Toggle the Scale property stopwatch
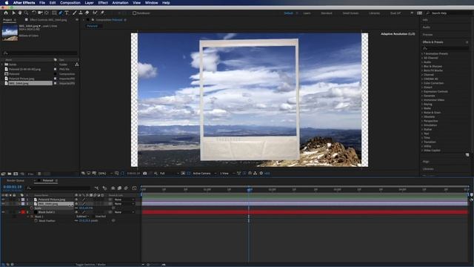This screenshot has height=267, width=474. click(31, 208)
